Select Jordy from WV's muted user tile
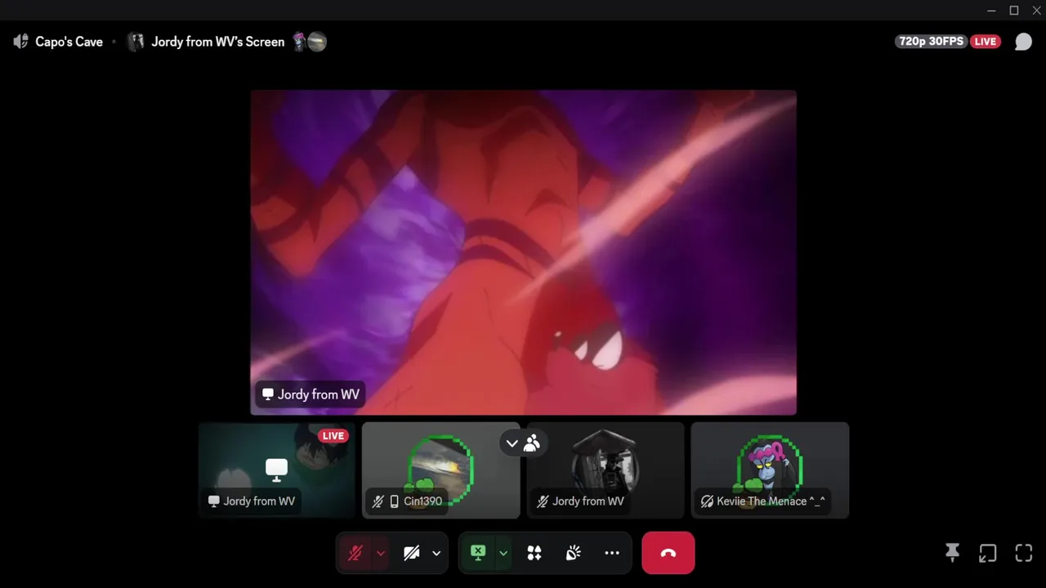 [x=606, y=470]
